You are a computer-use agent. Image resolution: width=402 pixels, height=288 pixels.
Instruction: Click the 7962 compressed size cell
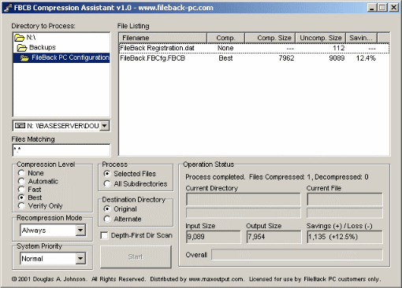[286, 58]
